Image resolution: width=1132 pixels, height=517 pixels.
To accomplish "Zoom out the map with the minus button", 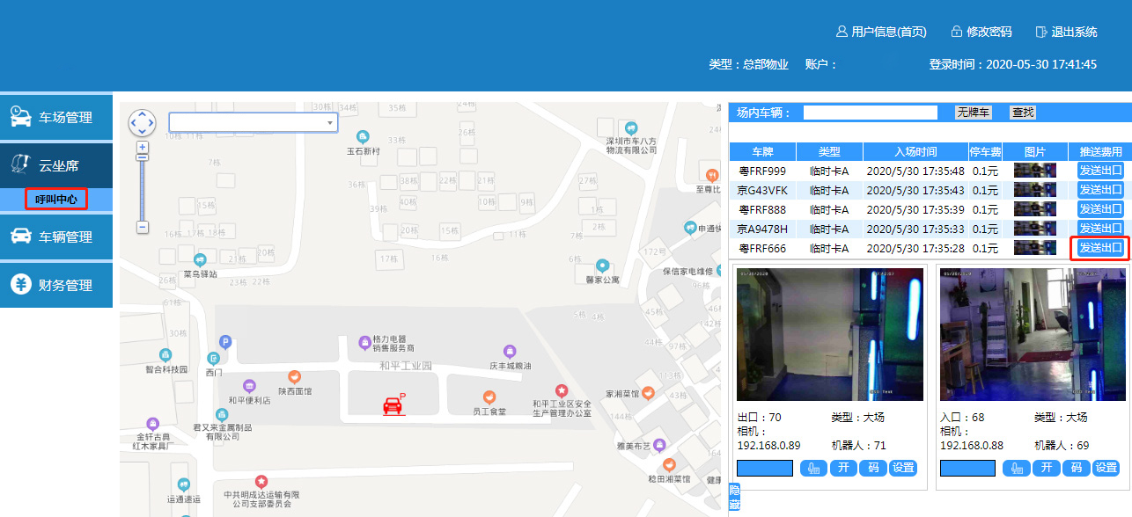I will click(143, 227).
